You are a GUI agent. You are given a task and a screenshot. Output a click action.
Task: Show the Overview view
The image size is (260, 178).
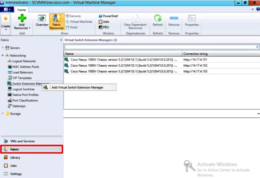tap(42, 21)
